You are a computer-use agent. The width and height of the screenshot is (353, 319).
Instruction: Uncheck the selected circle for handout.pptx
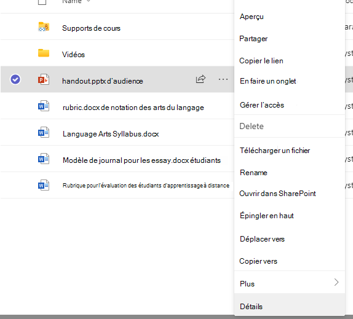point(15,79)
